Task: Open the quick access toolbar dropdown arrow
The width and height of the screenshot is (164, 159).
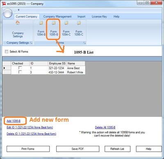Action: (19, 10)
